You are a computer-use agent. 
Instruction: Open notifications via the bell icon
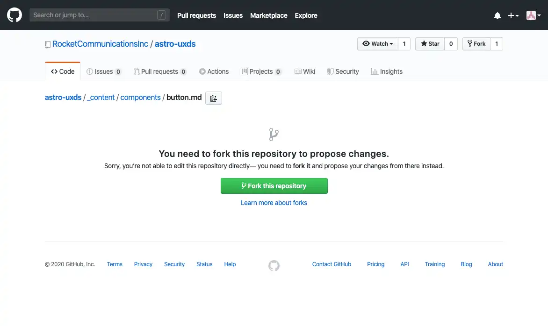coord(497,15)
